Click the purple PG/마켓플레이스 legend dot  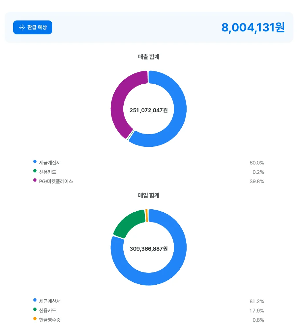(35, 180)
